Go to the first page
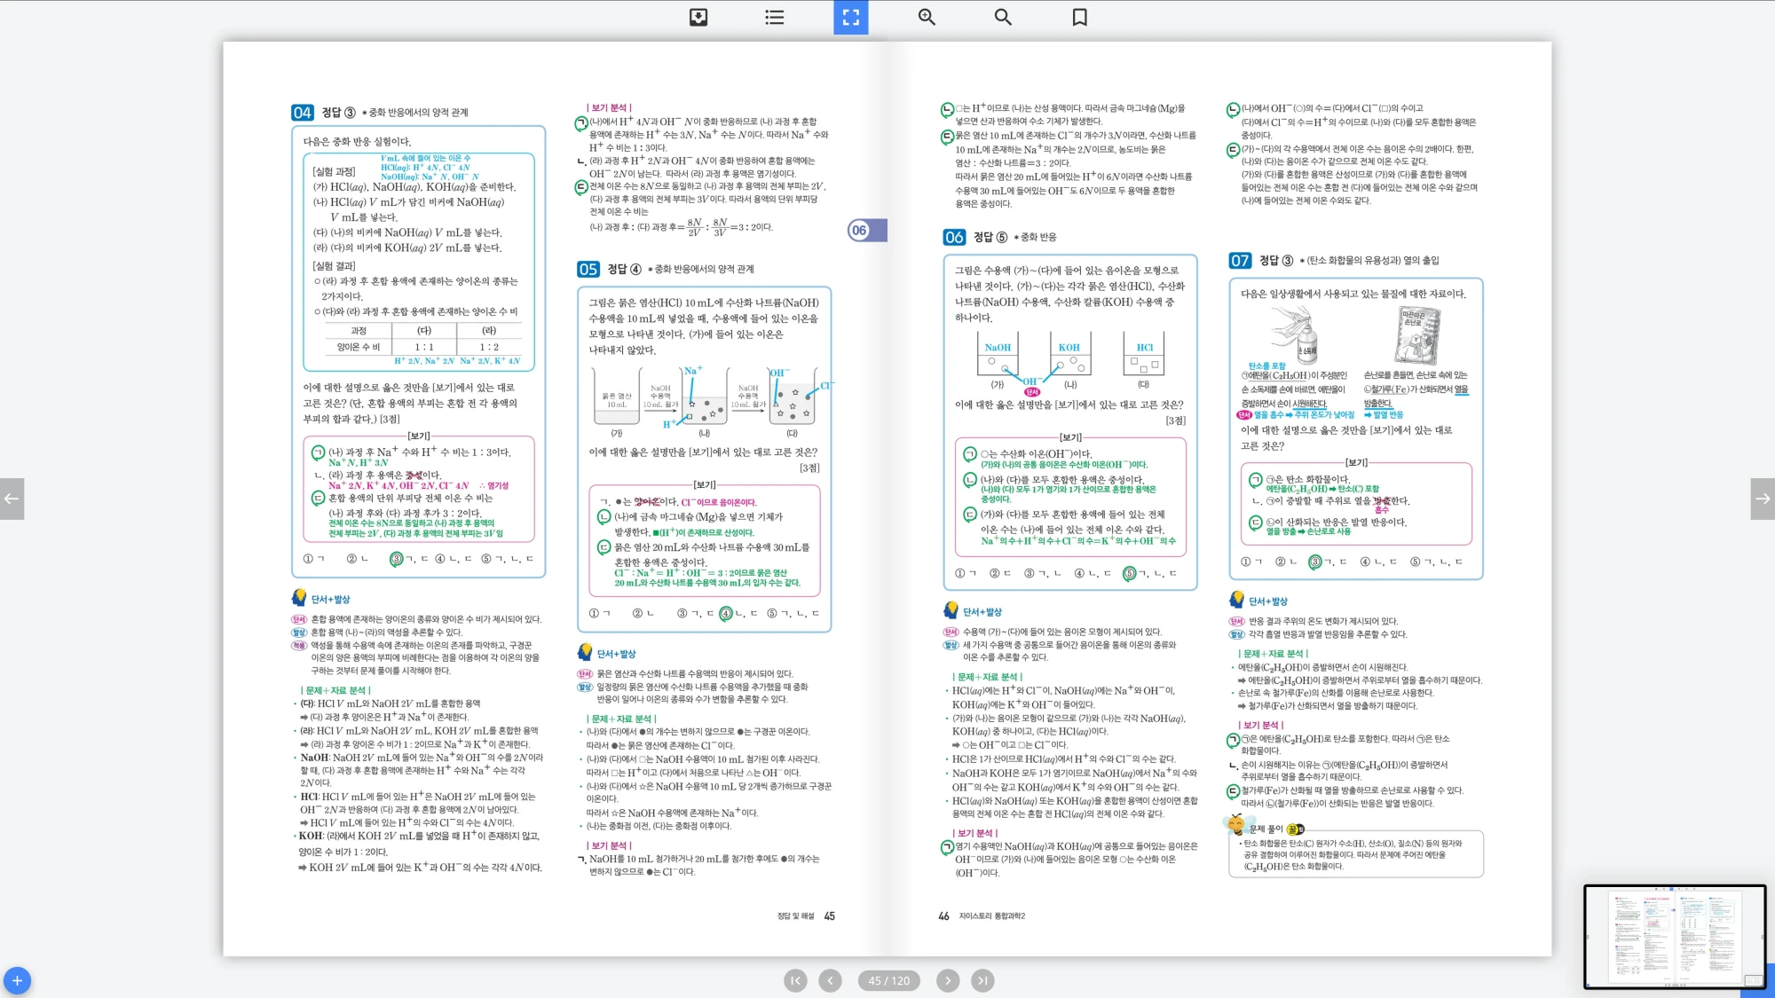 (795, 980)
